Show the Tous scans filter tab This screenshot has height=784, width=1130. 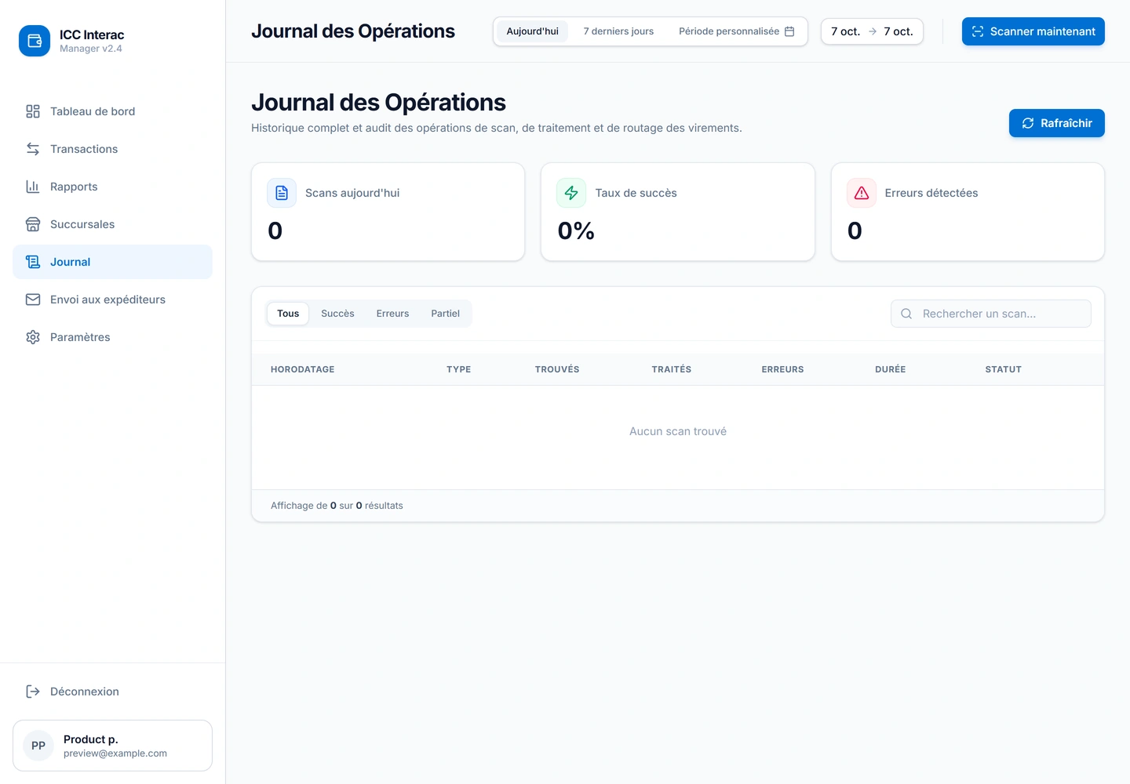pyautogui.click(x=288, y=314)
